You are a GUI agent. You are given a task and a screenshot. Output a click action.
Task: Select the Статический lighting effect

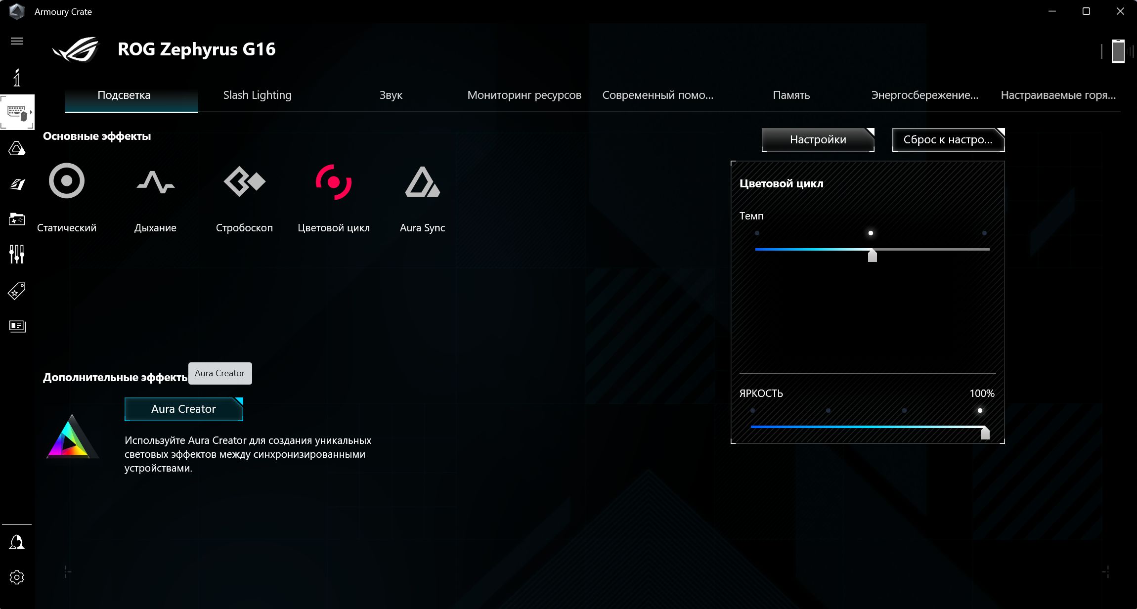tap(67, 180)
